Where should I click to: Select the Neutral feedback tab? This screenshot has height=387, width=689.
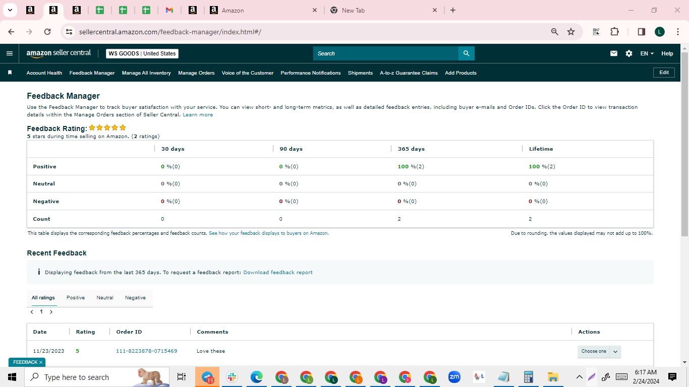105,298
